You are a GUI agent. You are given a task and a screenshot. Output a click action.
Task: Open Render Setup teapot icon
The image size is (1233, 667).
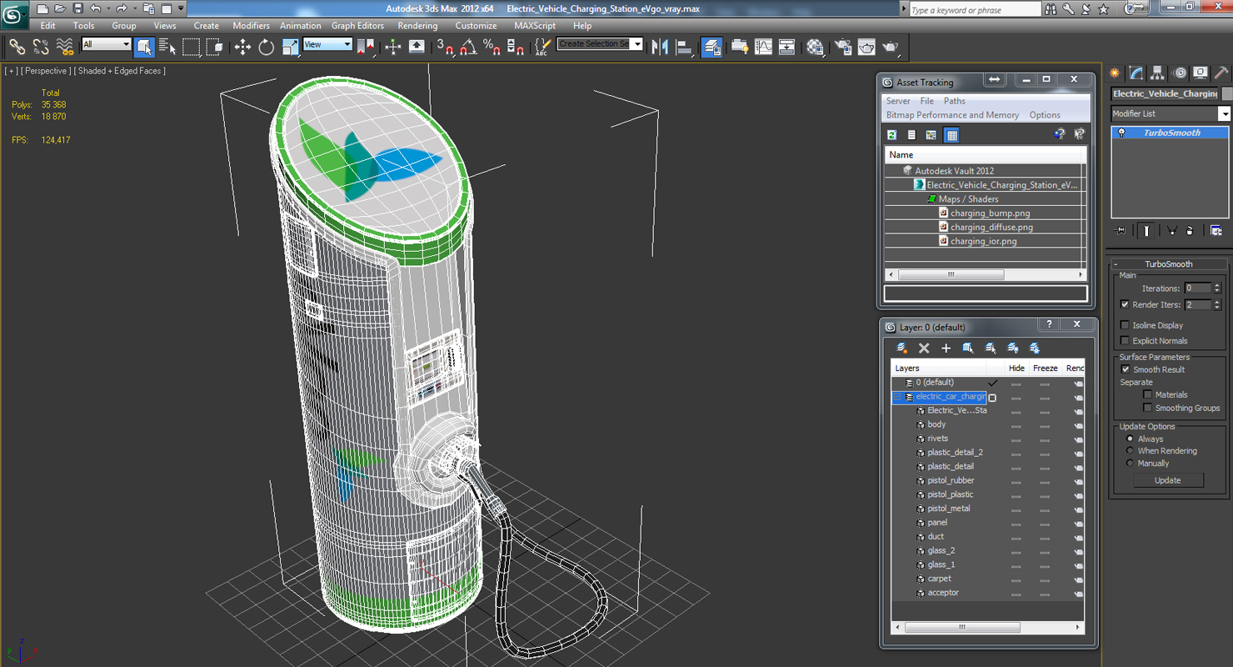tap(843, 47)
